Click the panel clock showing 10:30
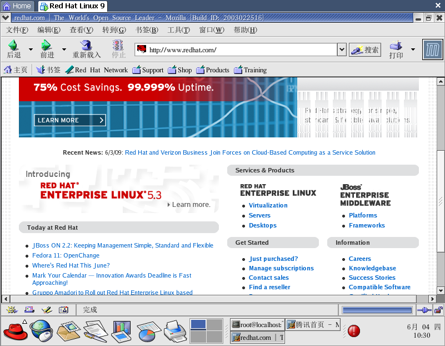 [422, 335]
